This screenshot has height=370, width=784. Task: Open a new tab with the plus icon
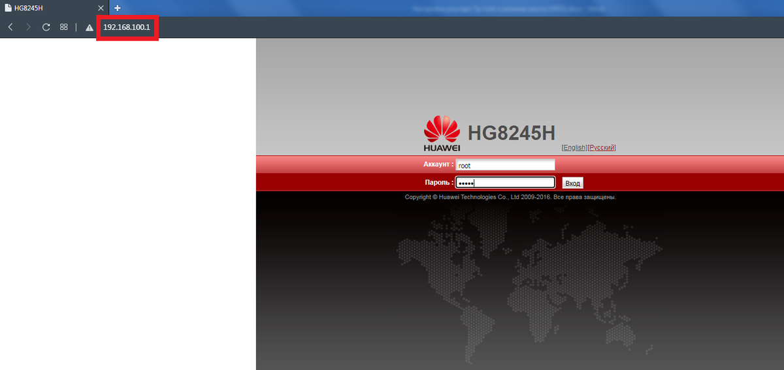[x=118, y=8]
